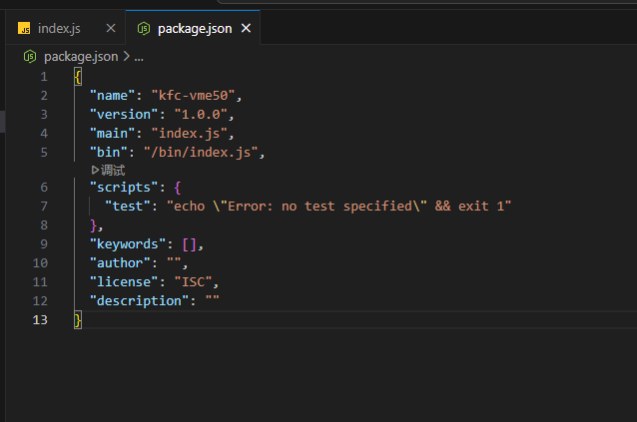
Task: Close the package.json editor tab
Action: click(x=246, y=28)
